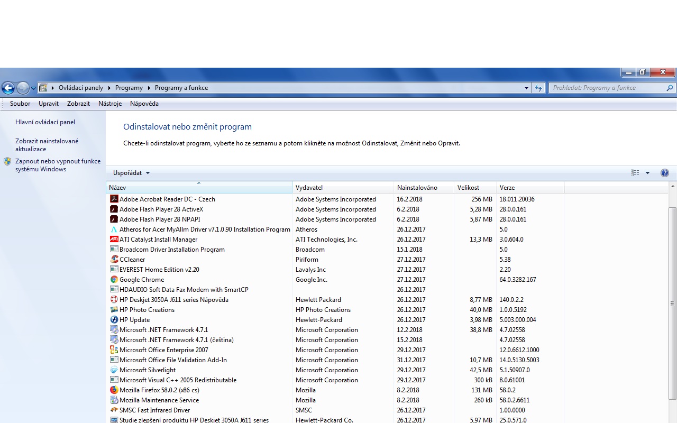The image size is (677, 423).
Task: Click the Google Chrome icon in list
Action: tap(114, 280)
